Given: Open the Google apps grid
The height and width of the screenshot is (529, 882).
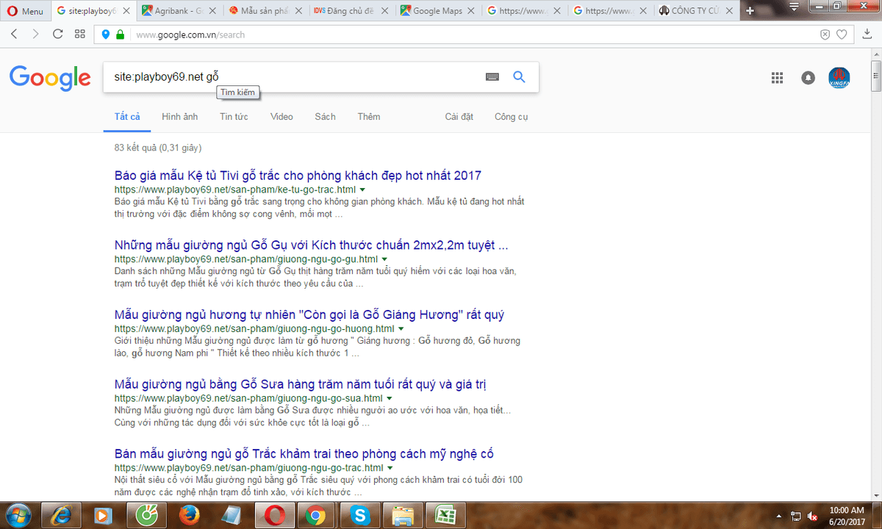Looking at the screenshot, I should pyautogui.click(x=777, y=77).
